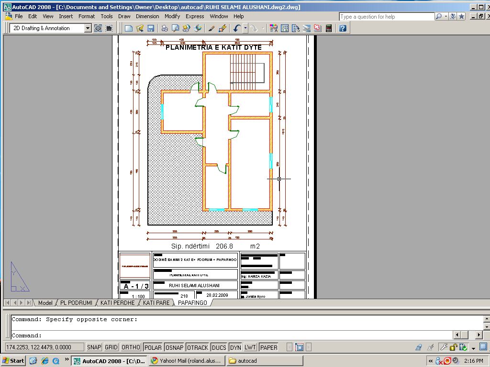This screenshot has height=367, width=490.
Task: Open the Windows Start menu
Action: click(x=13, y=361)
